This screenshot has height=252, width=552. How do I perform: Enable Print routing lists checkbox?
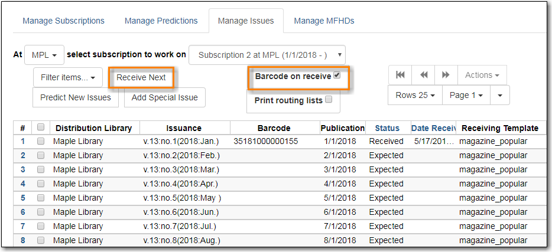tap(329, 100)
